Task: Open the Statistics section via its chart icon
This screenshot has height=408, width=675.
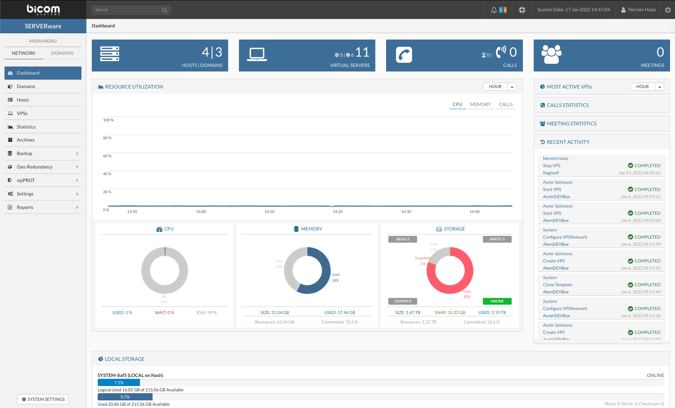Action: pos(10,126)
